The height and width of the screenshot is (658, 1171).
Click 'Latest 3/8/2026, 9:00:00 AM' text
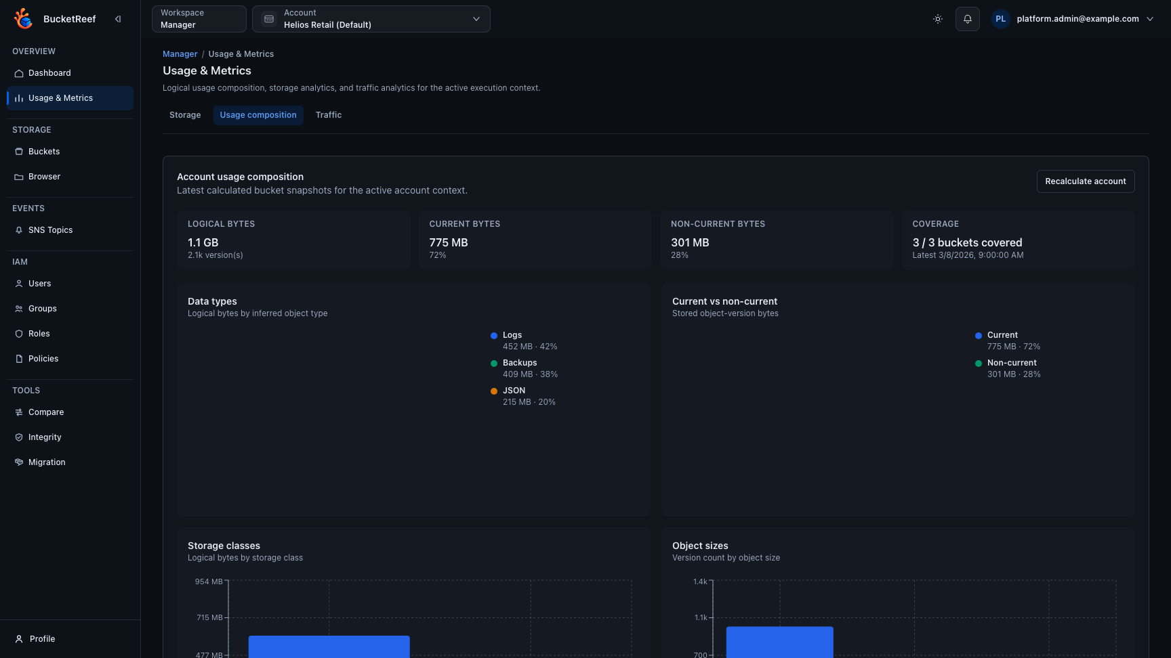(968, 255)
